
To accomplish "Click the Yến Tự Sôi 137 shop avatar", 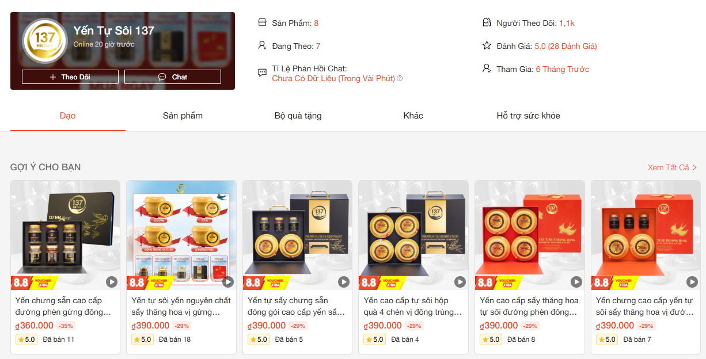I will [45, 41].
